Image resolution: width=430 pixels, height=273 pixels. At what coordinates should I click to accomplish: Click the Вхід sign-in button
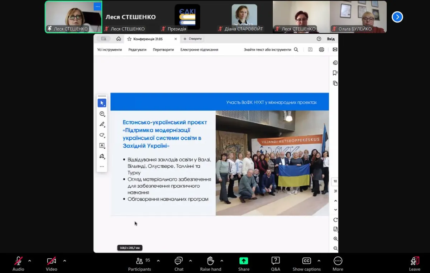331,39
